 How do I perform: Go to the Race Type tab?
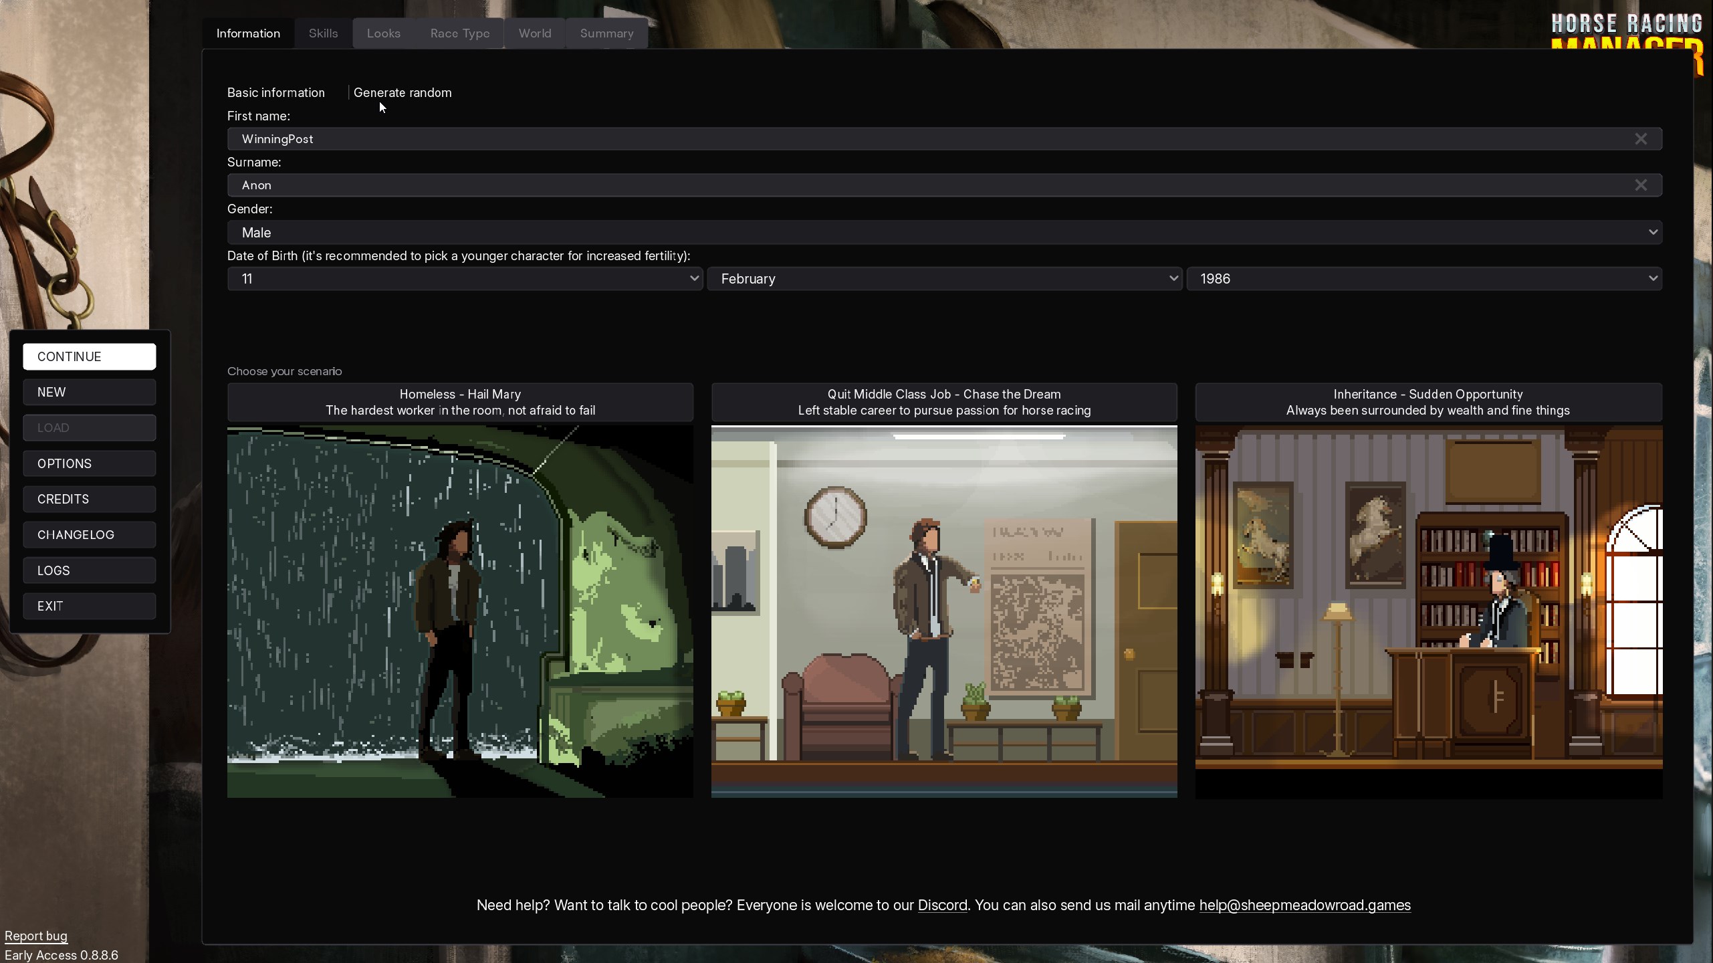pyautogui.click(x=459, y=33)
